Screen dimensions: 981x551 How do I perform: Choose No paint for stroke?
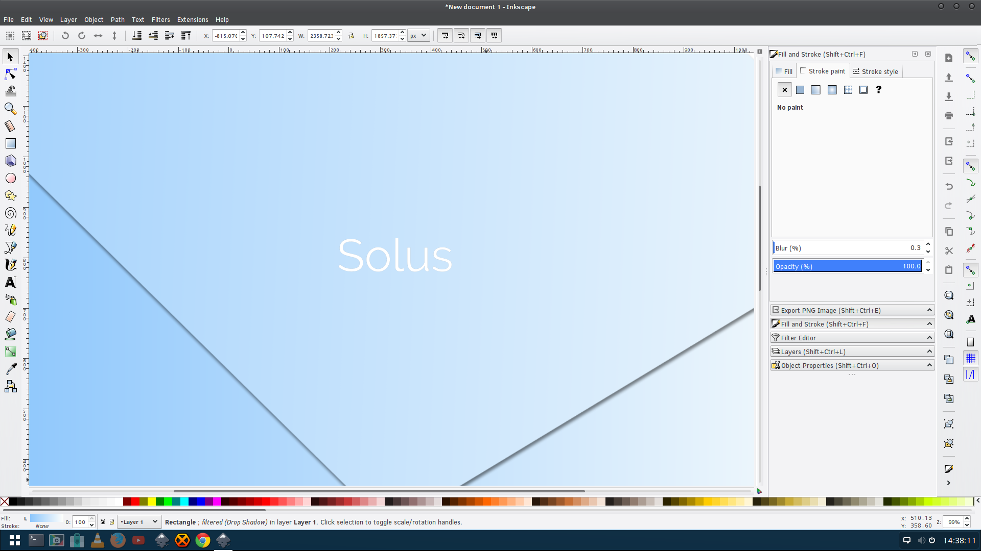(x=785, y=90)
